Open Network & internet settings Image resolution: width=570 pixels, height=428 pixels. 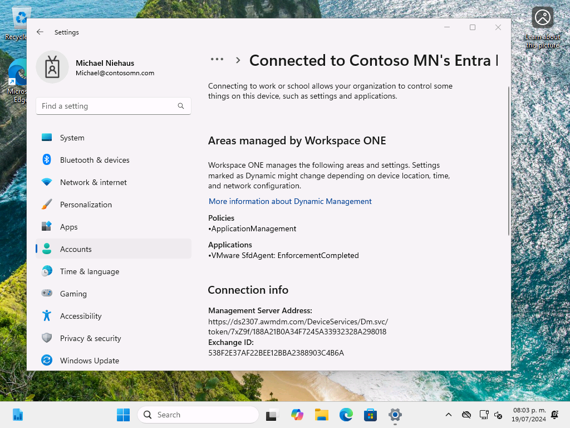pyautogui.click(x=93, y=182)
